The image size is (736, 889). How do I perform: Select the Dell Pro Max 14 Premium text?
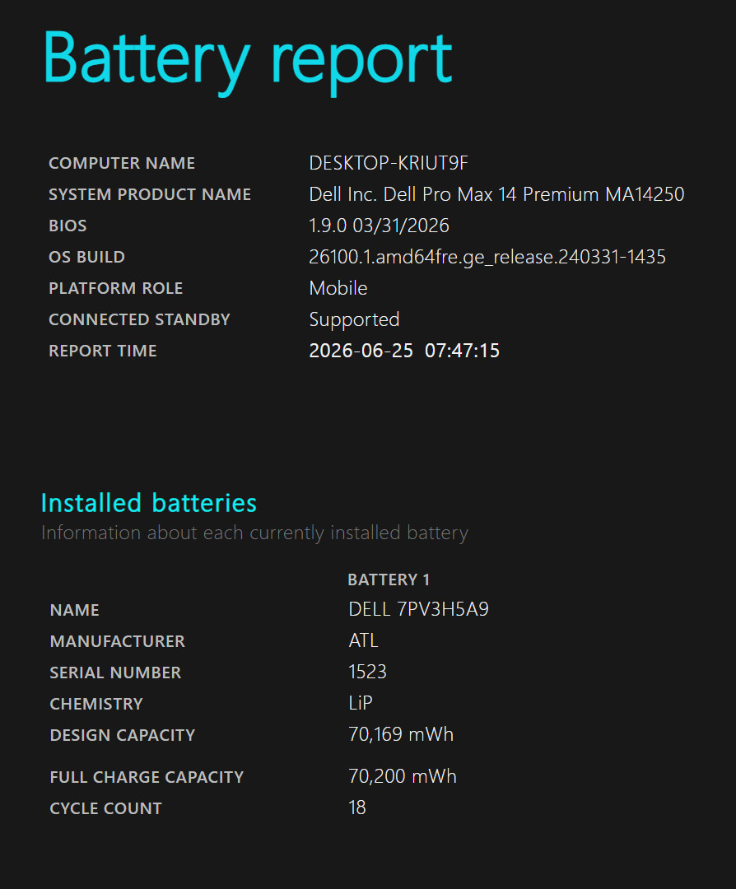tap(491, 194)
